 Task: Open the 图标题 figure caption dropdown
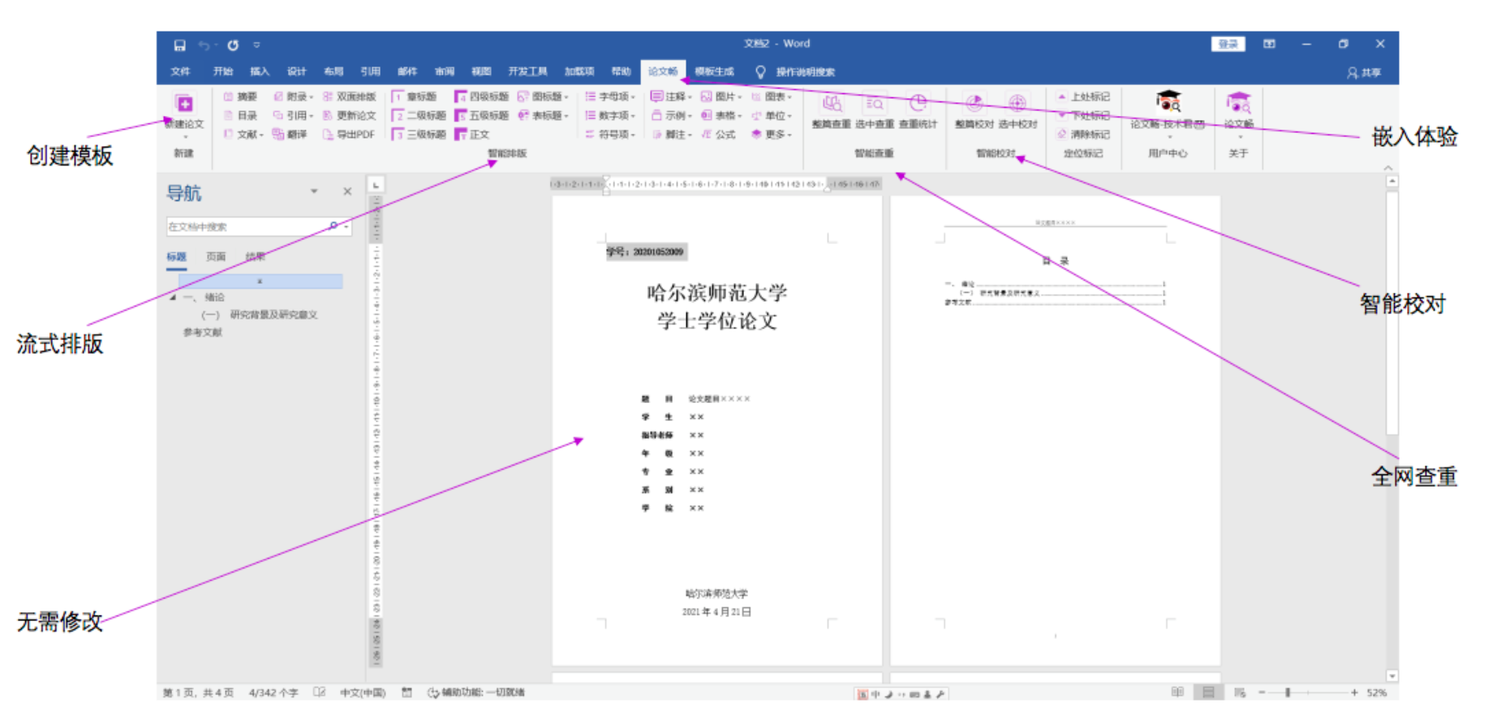pos(566,97)
